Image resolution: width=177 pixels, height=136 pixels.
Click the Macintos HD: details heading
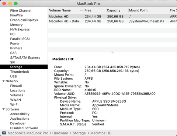63,59
